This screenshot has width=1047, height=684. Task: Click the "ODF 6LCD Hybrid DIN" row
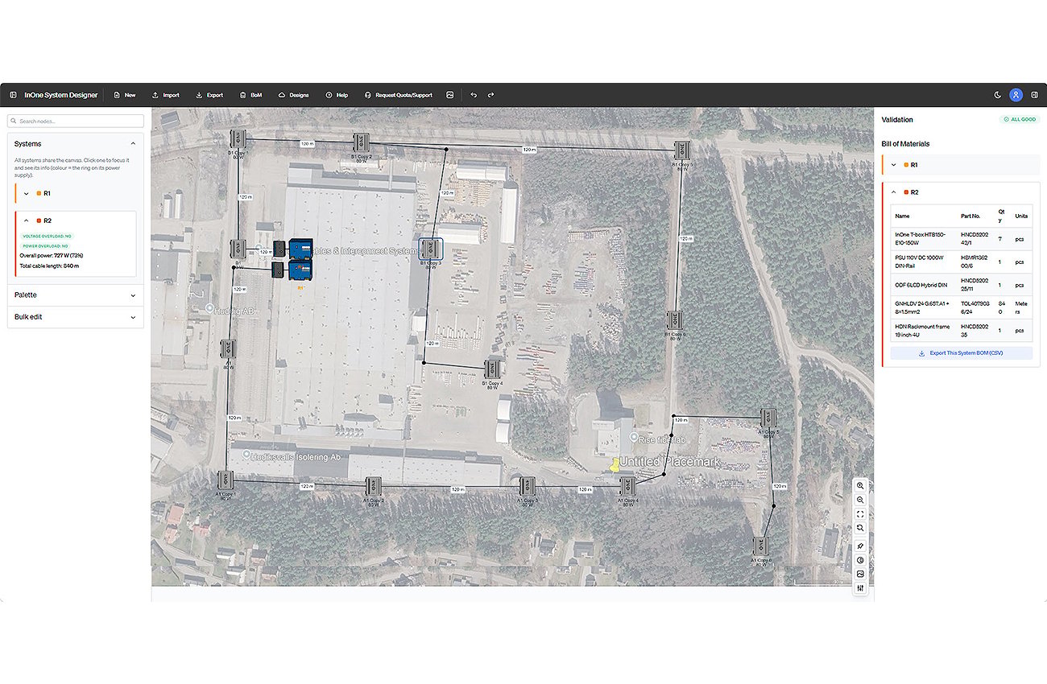[962, 285]
